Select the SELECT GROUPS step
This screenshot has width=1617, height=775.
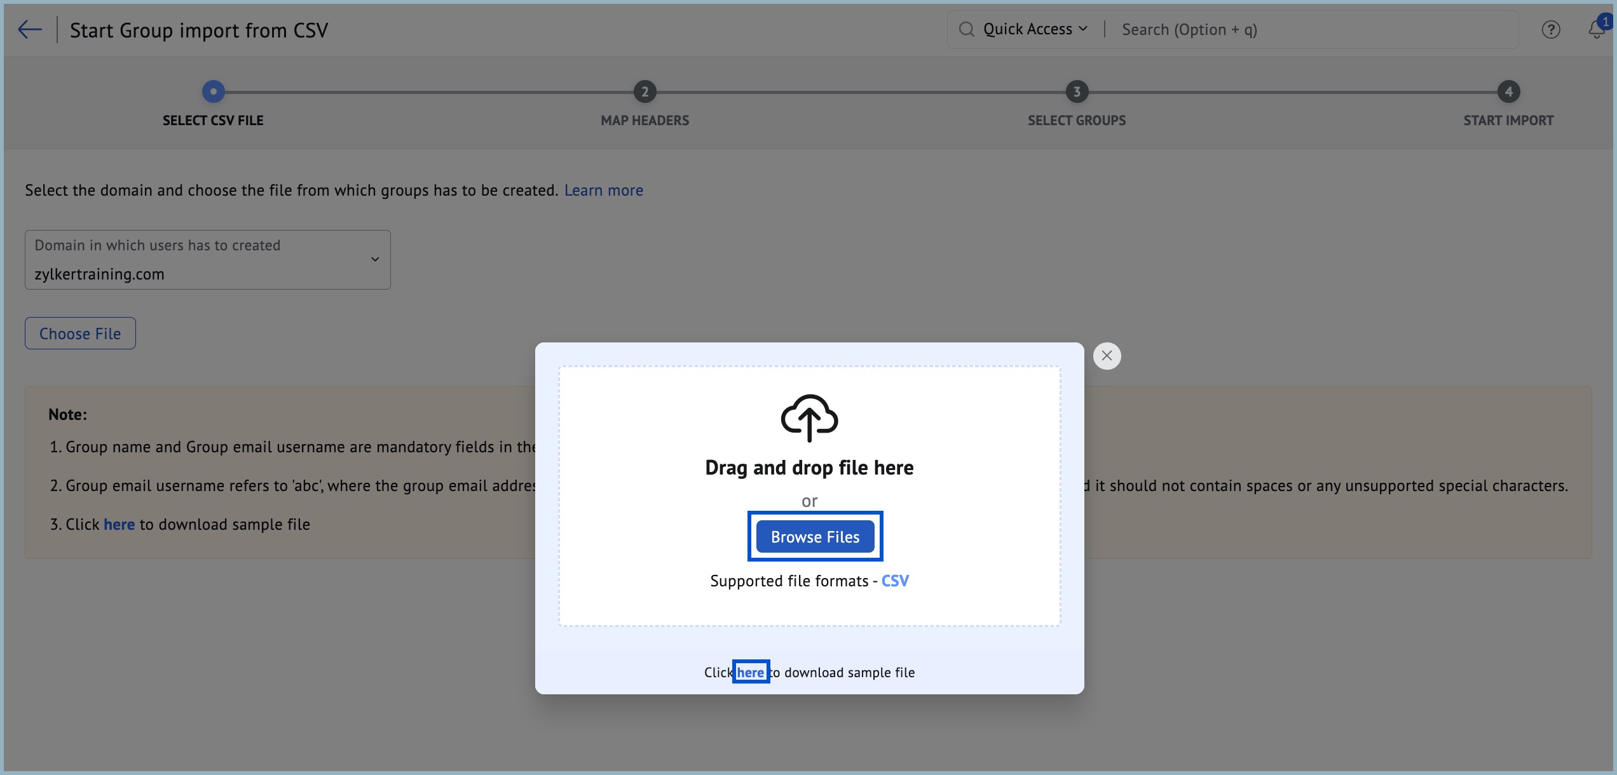click(1077, 91)
